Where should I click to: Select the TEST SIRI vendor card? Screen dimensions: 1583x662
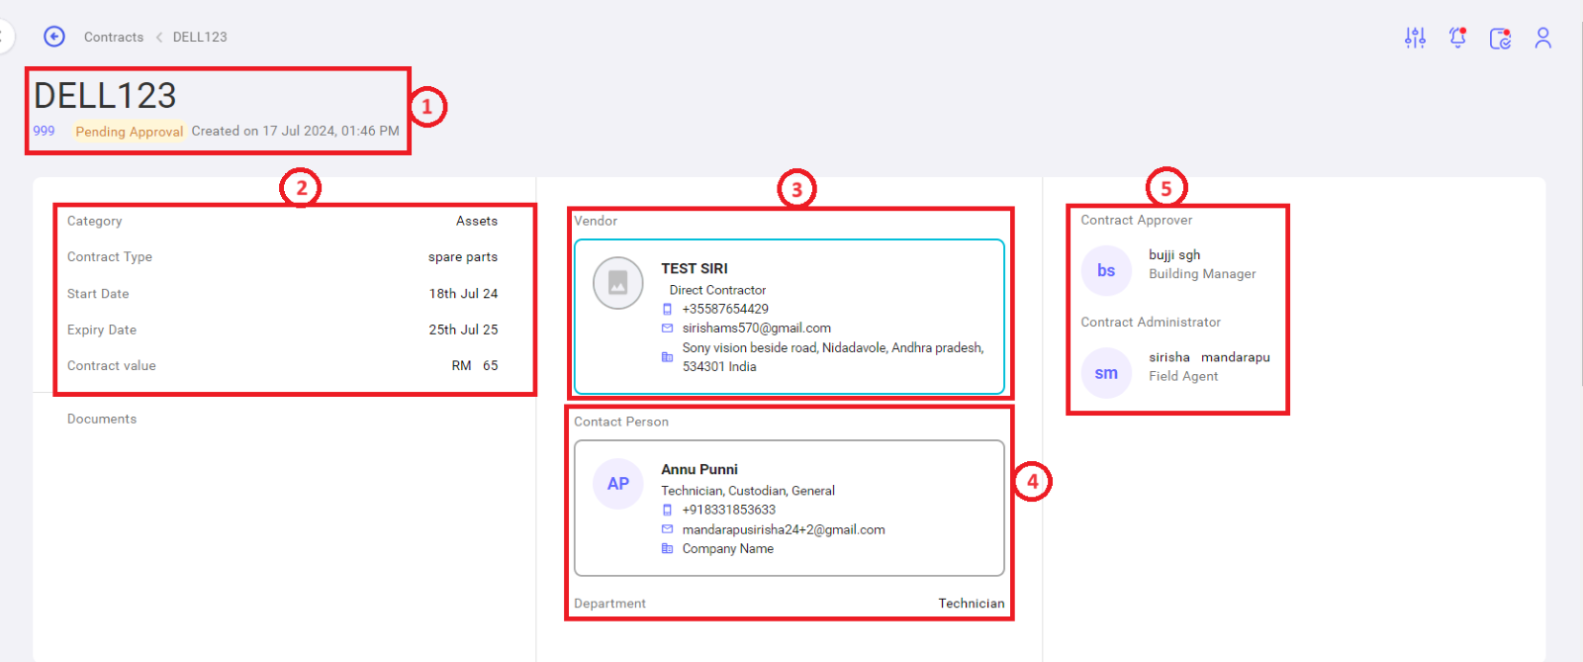coord(790,317)
